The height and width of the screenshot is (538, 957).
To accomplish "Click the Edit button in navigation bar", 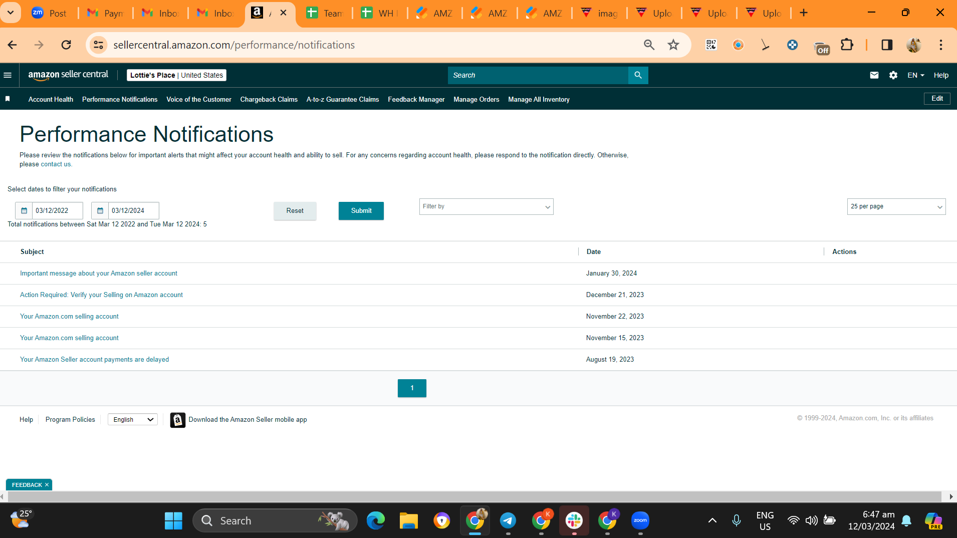I will point(937,99).
